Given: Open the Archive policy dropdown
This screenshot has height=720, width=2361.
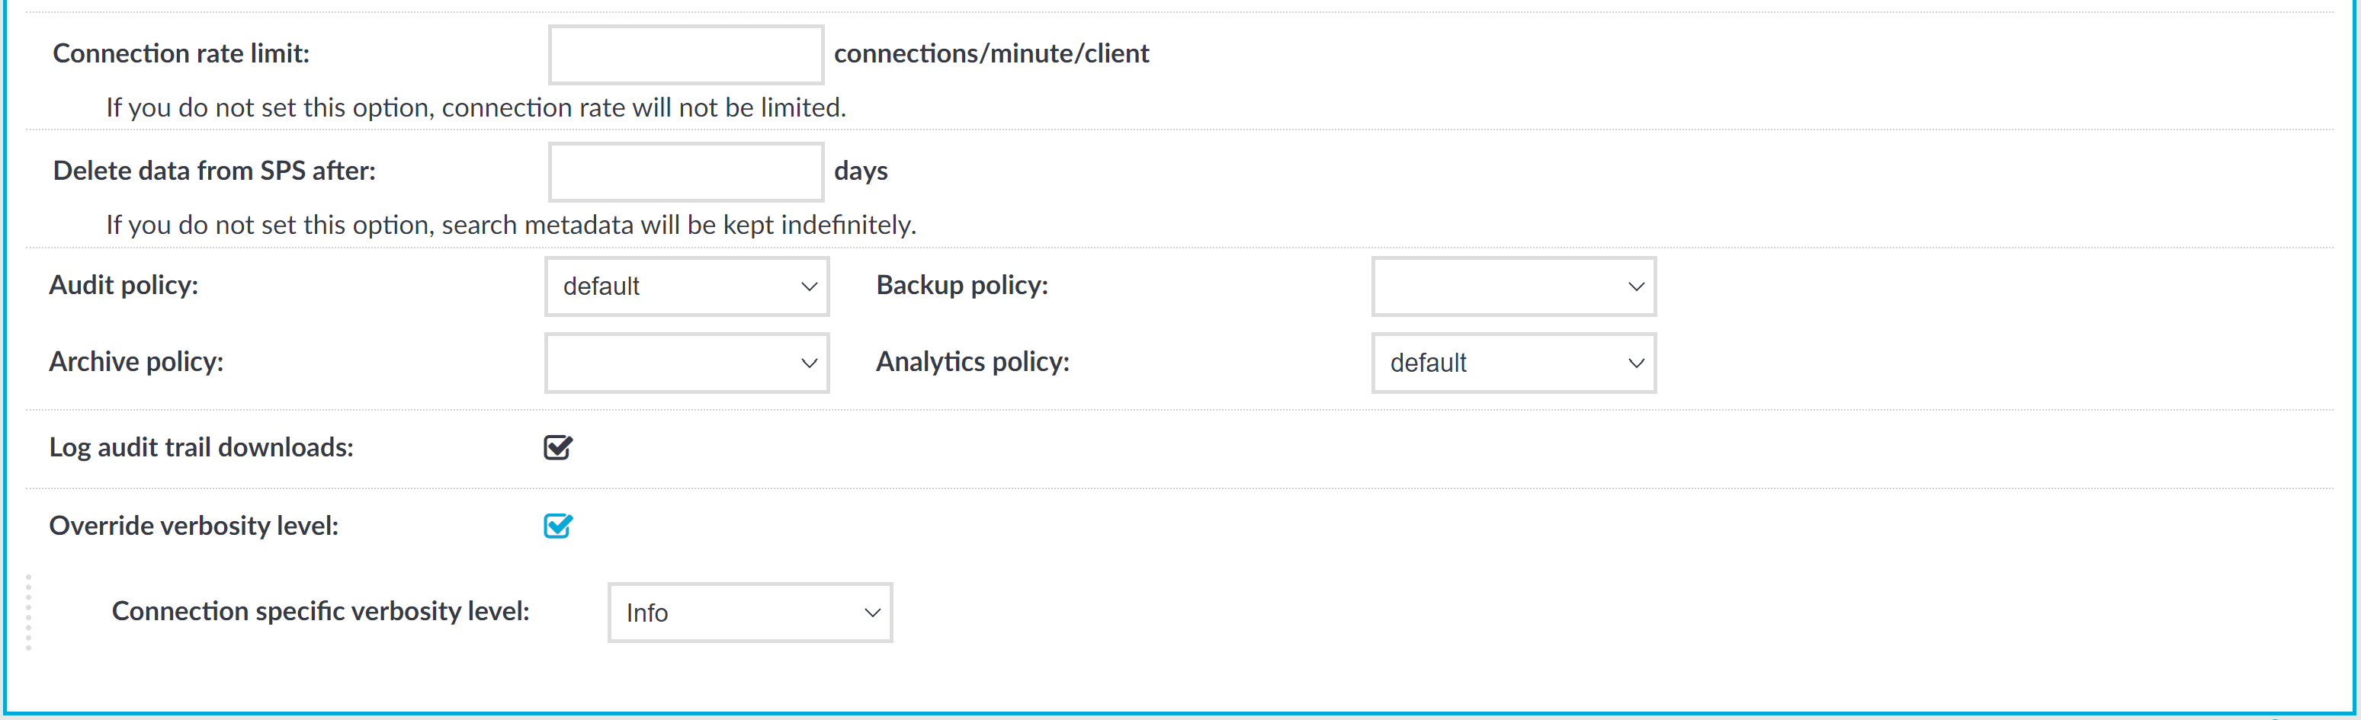Looking at the screenshot, I should (x=686, y=363).
